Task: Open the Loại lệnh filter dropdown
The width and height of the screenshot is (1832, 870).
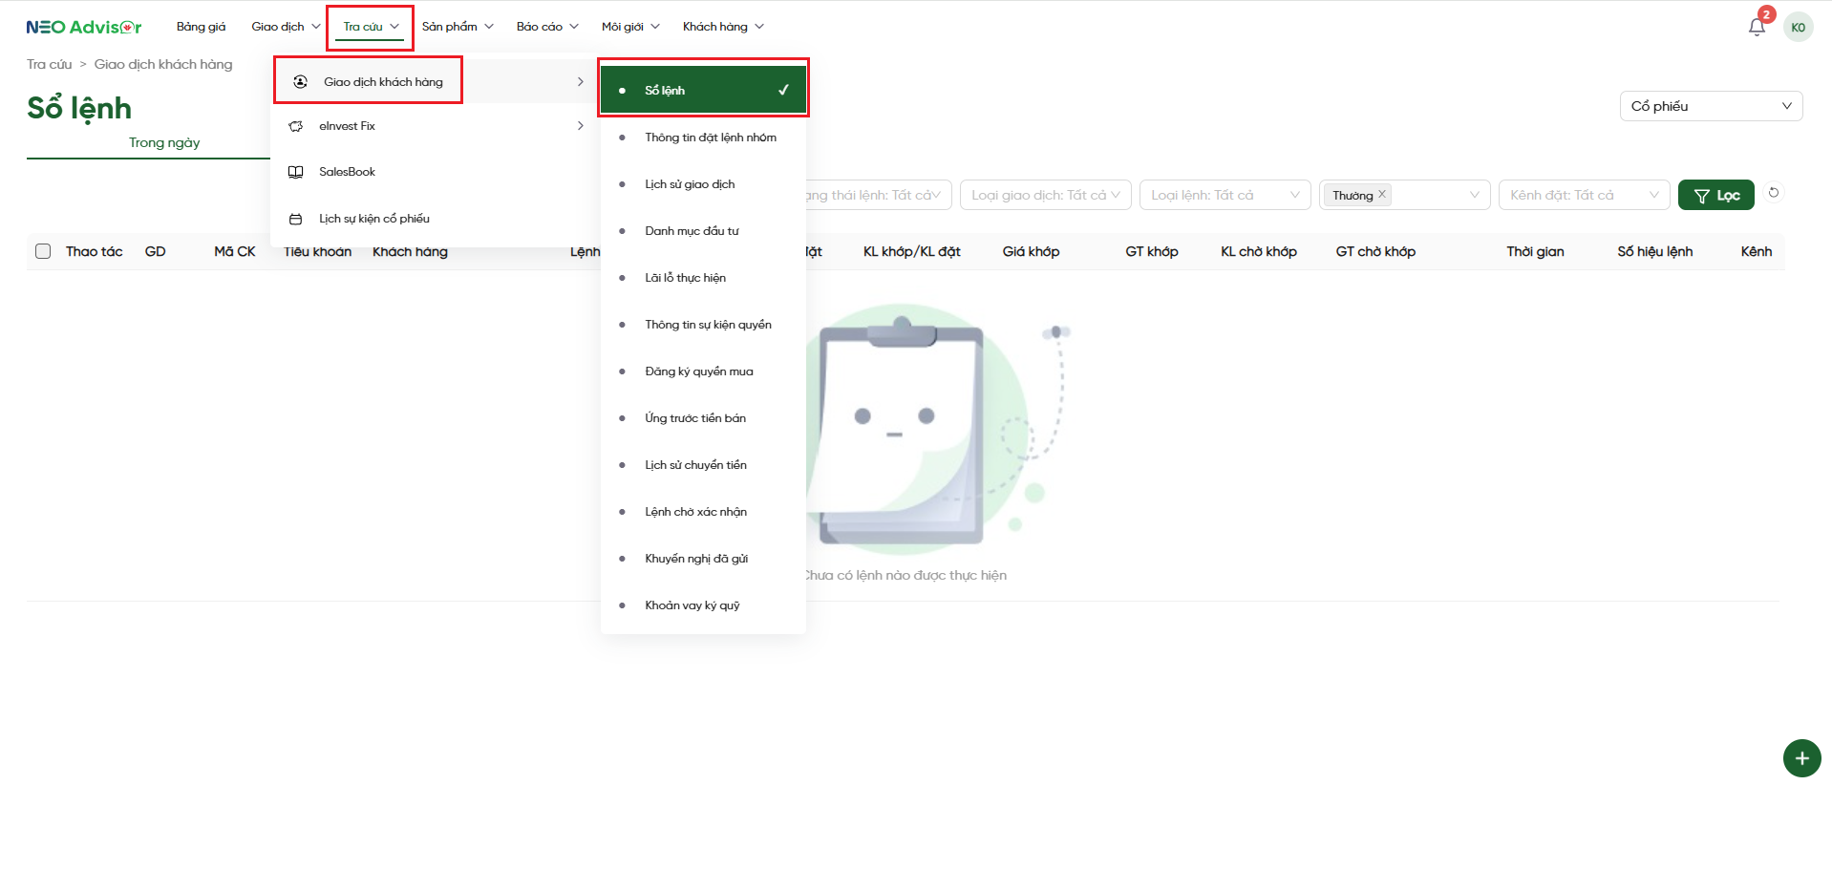Action: point(1225,195)
